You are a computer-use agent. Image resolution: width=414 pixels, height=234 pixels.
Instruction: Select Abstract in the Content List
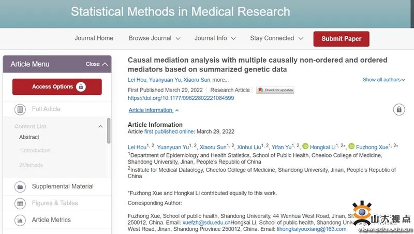(29, 137)
